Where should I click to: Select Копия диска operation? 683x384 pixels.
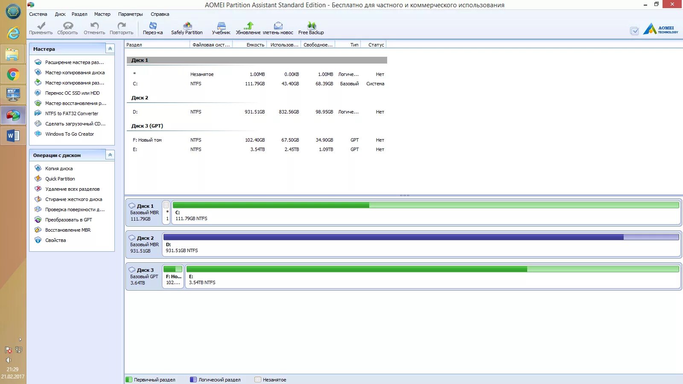59,169
